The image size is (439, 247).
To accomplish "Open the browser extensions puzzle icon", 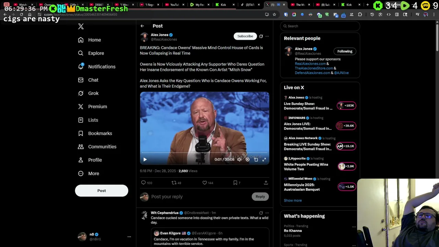I will click(360, 14).
